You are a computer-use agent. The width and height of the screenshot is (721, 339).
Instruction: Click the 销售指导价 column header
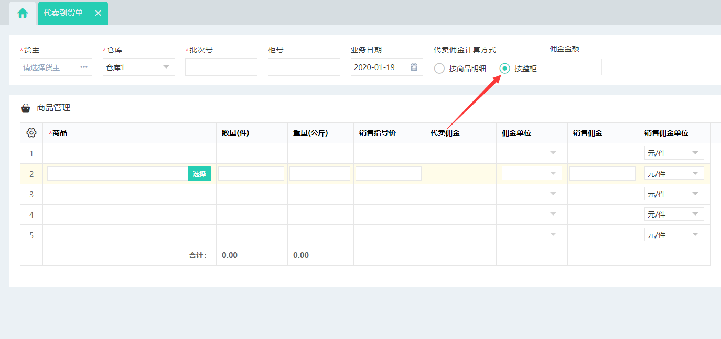(389, 133)
